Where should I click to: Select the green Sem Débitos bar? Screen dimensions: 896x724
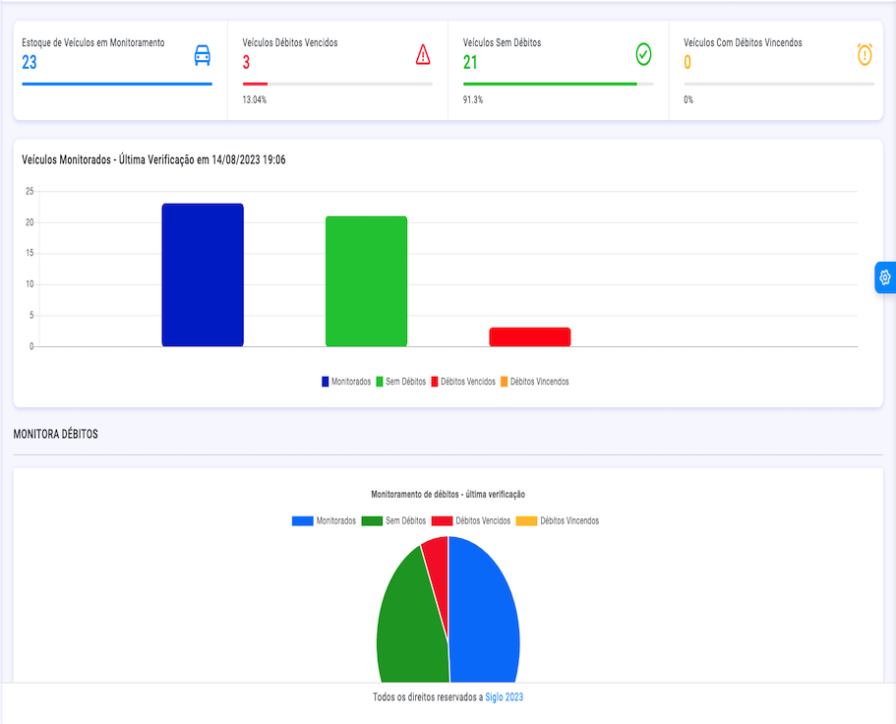[366, 281]
